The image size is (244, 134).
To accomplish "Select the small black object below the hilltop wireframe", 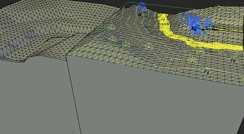I will 140,15.
